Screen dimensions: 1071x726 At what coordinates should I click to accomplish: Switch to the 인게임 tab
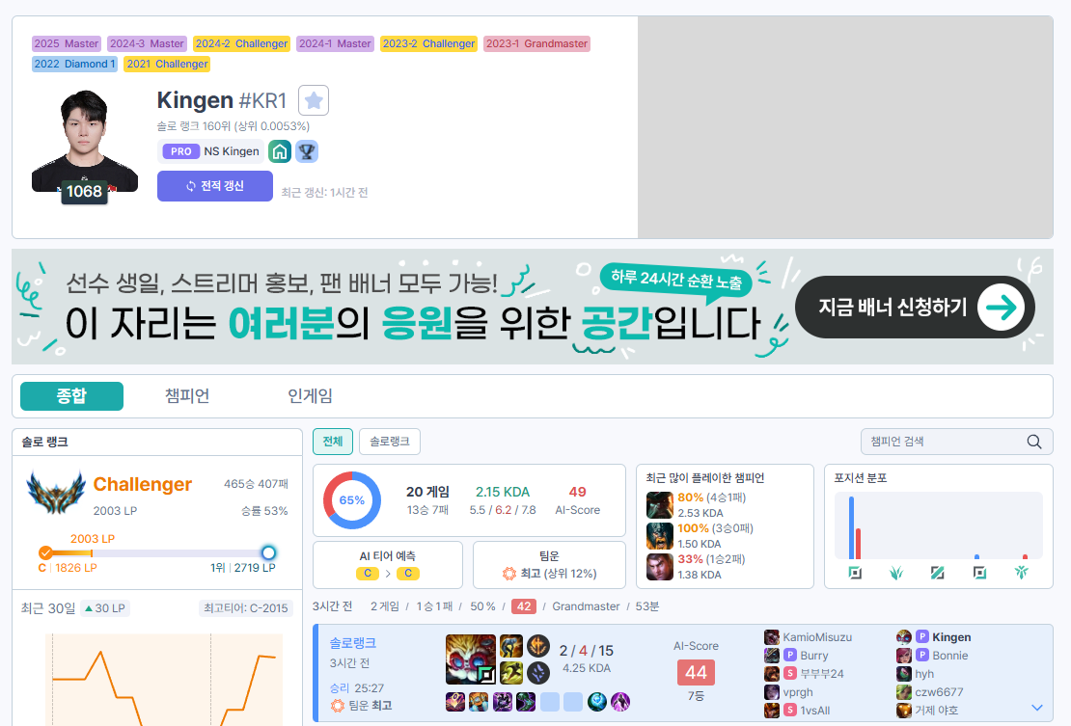click(x=310, y=395)
